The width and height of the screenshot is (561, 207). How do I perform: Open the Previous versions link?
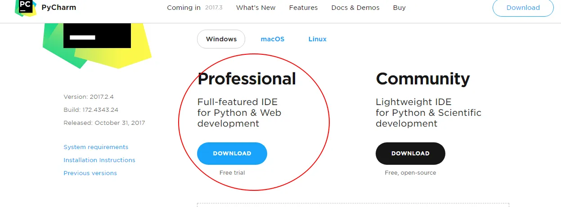click(x=90, y=173)
